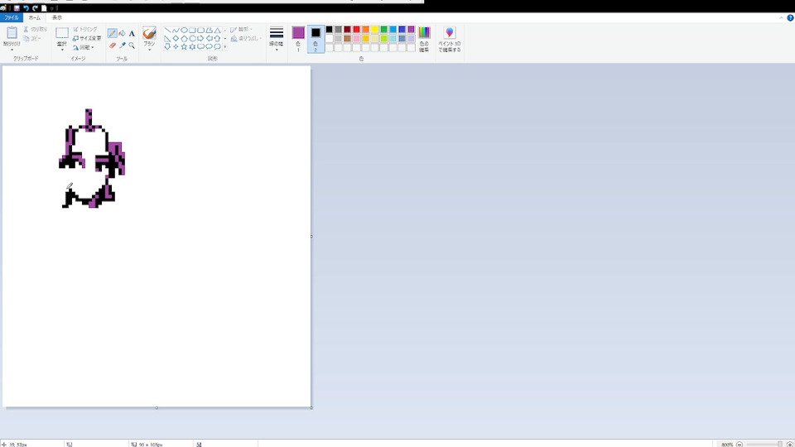Click the Help question mark icon
Screen dimensions: 795x447
click(x=790, y=17)
